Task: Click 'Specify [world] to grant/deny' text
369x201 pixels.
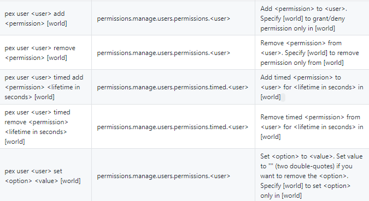Action: click(302, 19)
